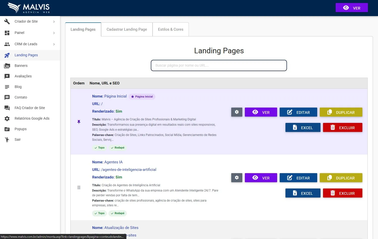The height and width of the screenshot is (239, 378).
Task: Go to Avaliações in the sidebar
Action: pyautogui.click(x=30, y=76)
